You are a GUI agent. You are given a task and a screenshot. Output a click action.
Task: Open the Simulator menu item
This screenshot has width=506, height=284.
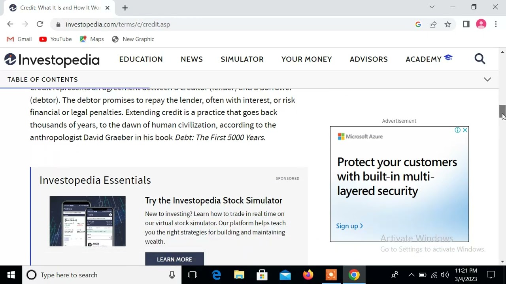click(242, 59)
